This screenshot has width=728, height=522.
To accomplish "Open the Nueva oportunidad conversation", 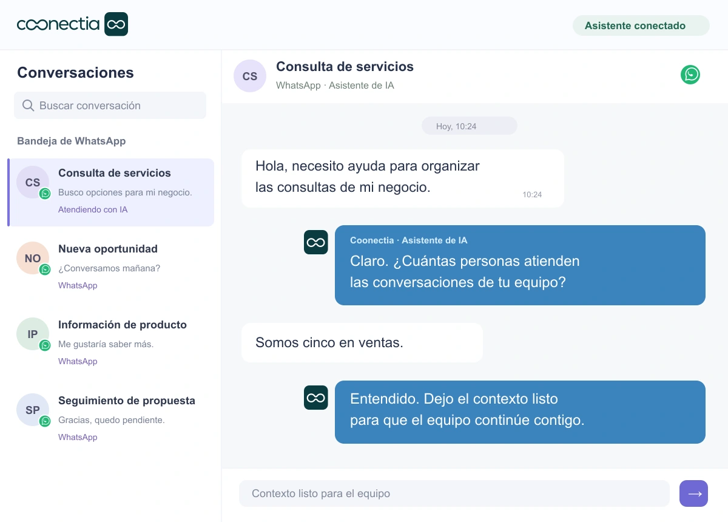I will click(111, 267).
